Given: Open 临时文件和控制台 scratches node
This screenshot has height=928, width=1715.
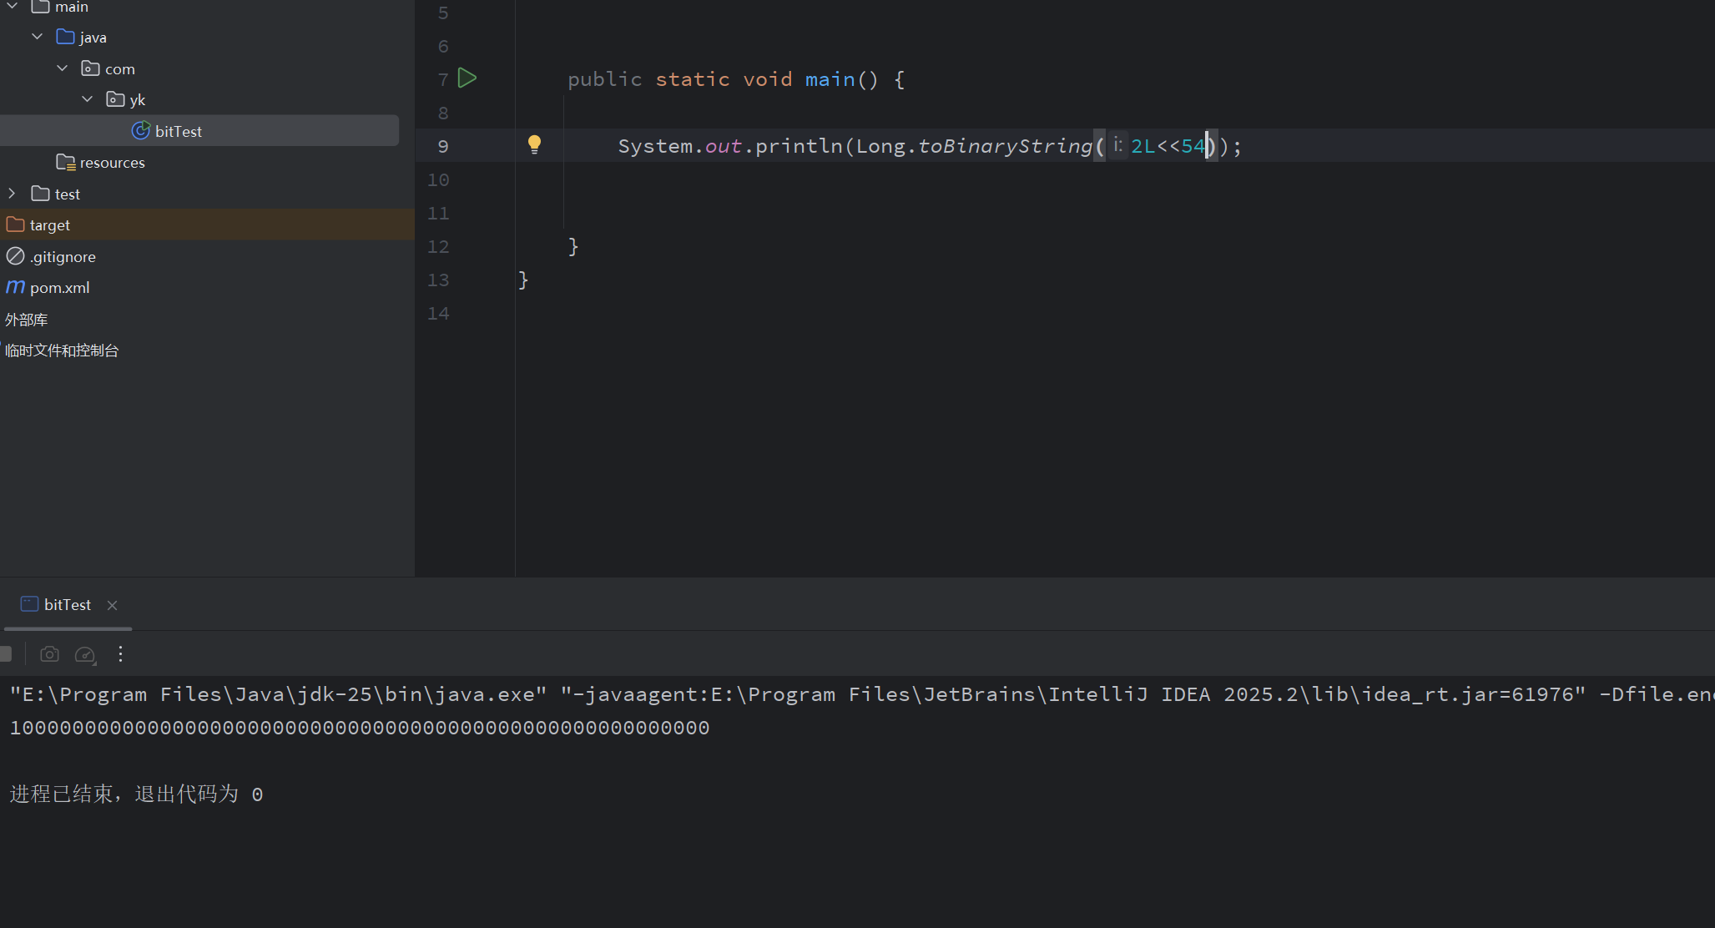Looking at the screenshot, I should (x=62, y=351).
